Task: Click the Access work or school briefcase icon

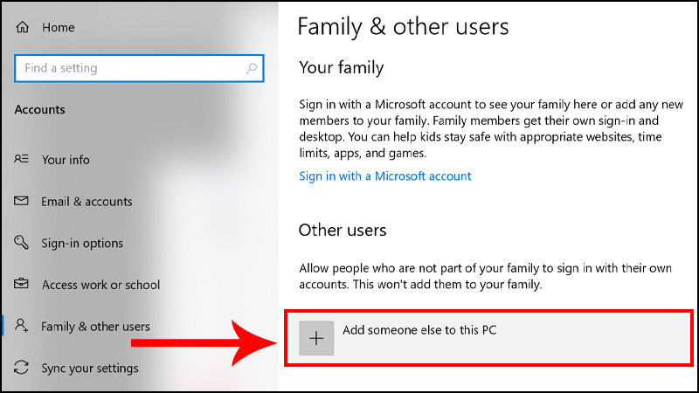Action: [x=23, y=285]
